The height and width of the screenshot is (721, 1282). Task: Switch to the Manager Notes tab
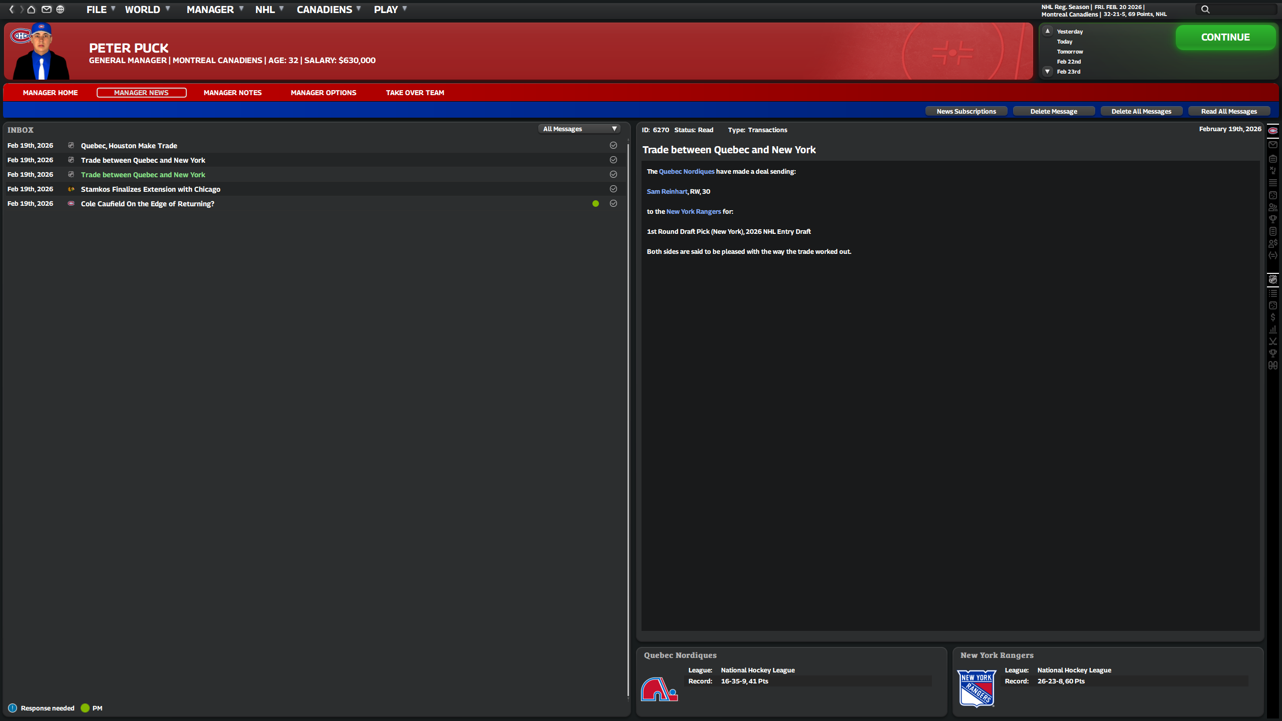point(233,93)
